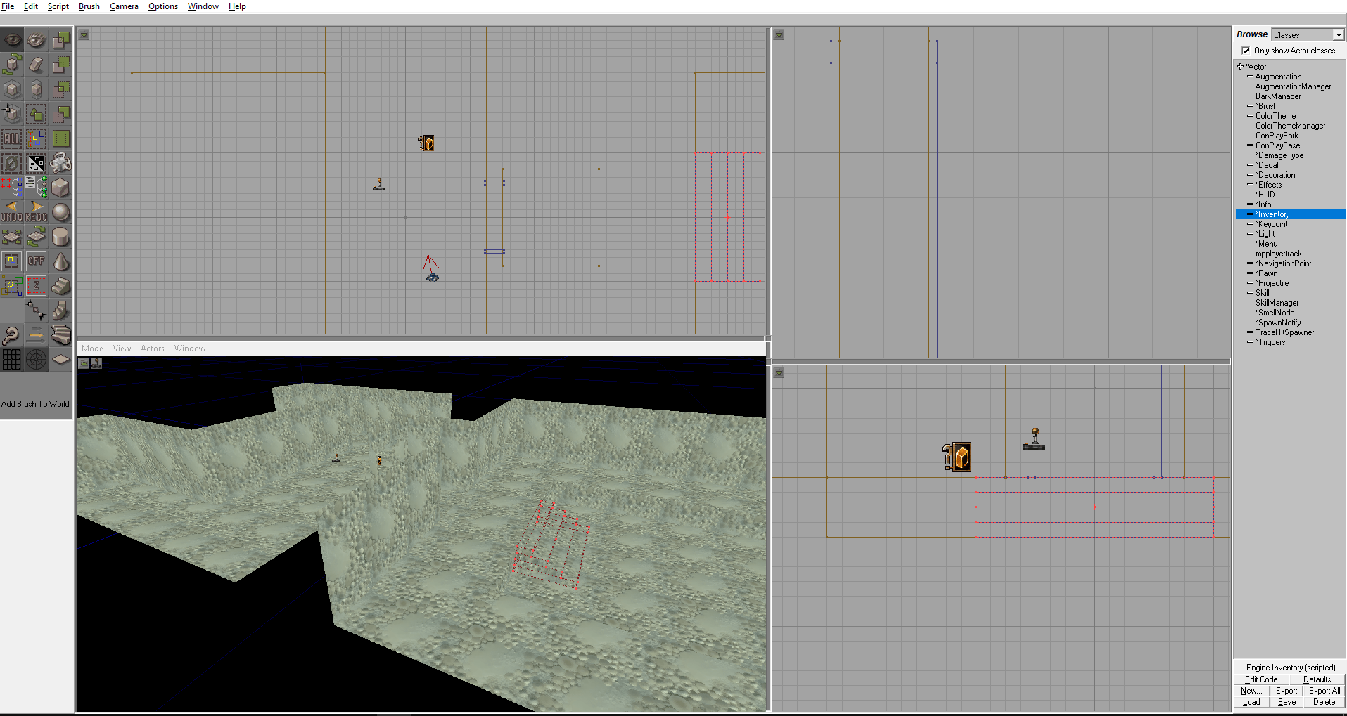Viewport: 1347px width, 716px height.
Task: Open the 3D viewport options arrow
Action: (84, 363)
